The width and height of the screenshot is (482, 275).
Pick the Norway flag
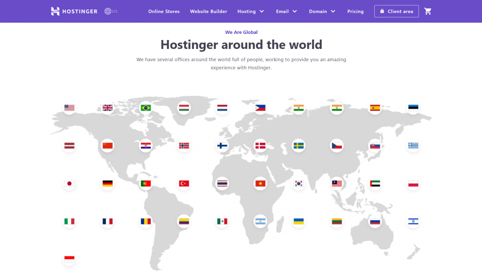point(184,146)
